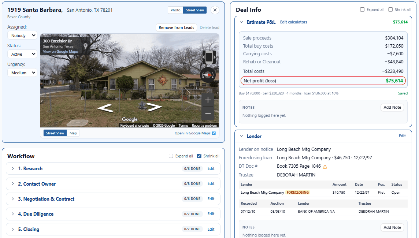Edit the 2. Contact Owner step
The height and width of the screenshot is (238, 419).
(x=211, y=183)
